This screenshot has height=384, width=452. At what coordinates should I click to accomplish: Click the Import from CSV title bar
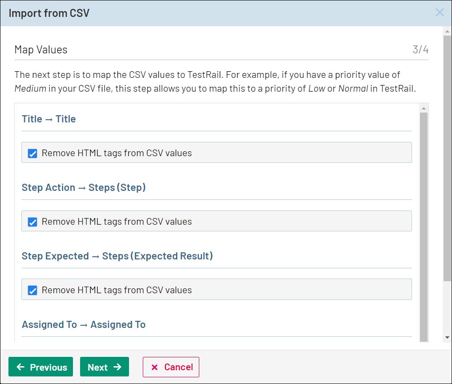(178, 13)
